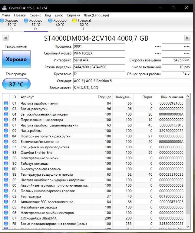Click status orb for Нестабильные сектора row
This screenshot has height=233, width=195.
click(x=6, y=207)
